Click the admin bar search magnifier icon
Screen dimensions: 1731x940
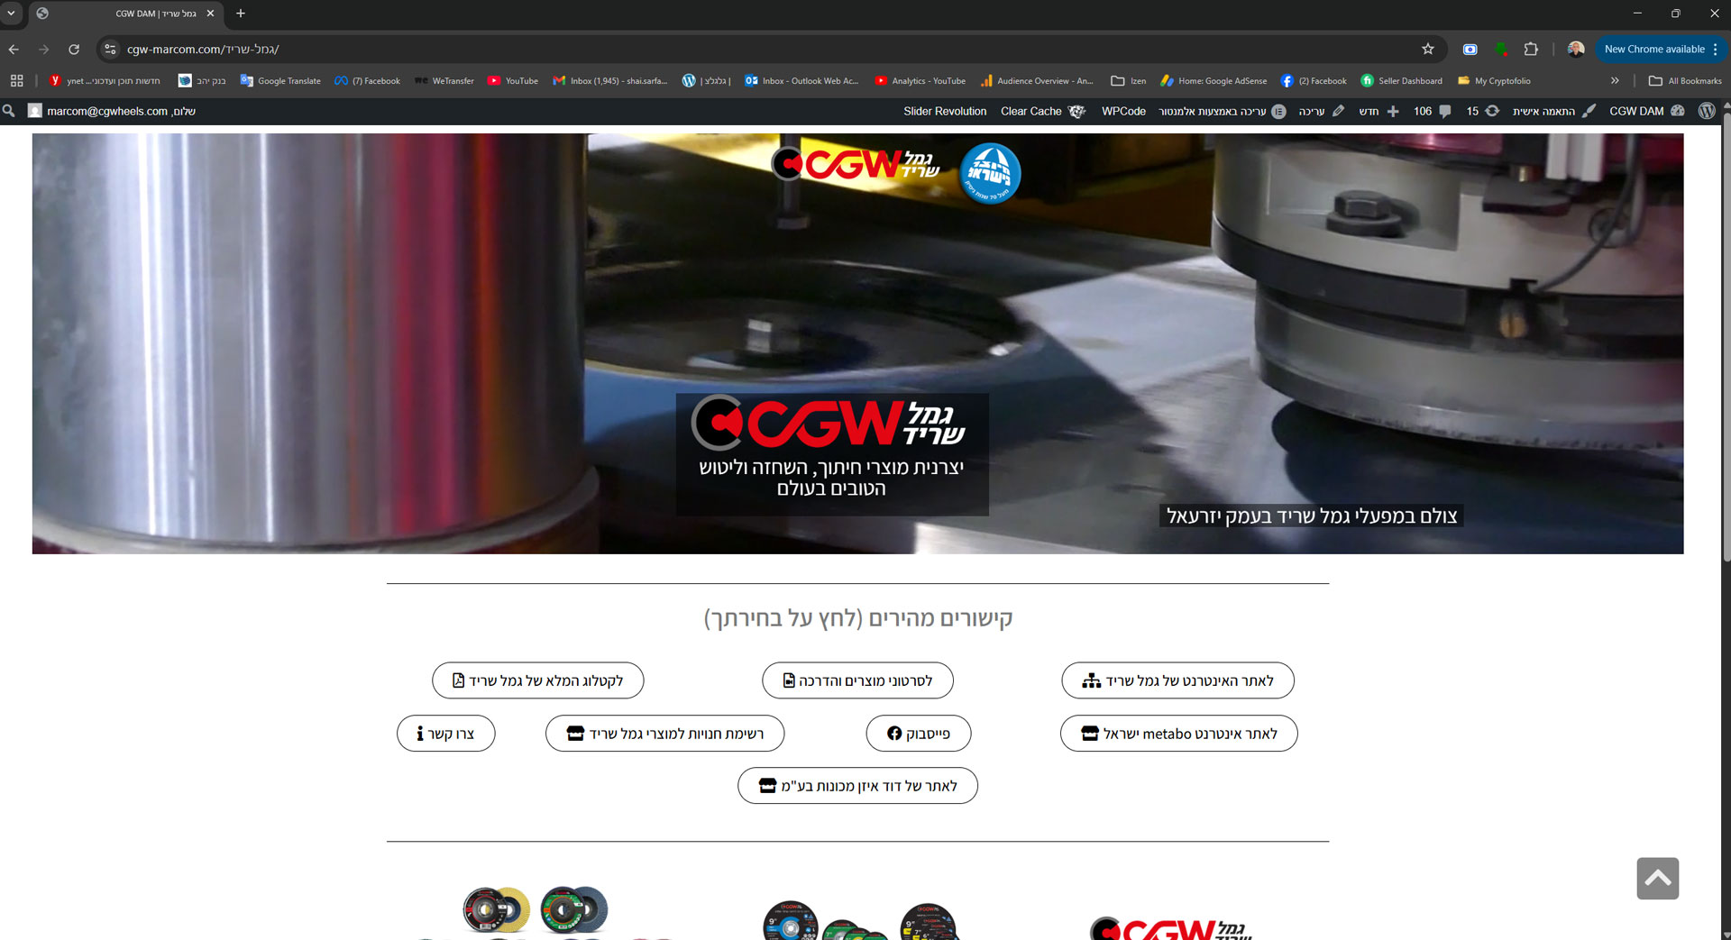click(9, 111)
